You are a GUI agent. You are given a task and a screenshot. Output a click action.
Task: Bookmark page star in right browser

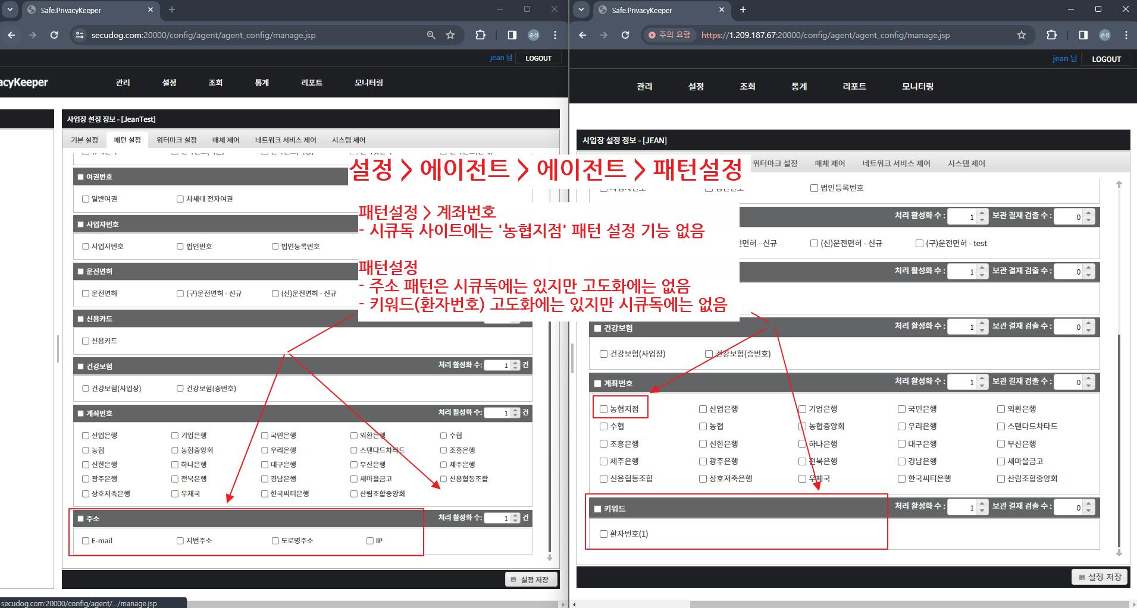point(1022,35)
